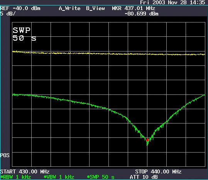Viewport: 208px width, 180px height.
Task: Click the yellow flat trace line
Action: click(109, 53)
